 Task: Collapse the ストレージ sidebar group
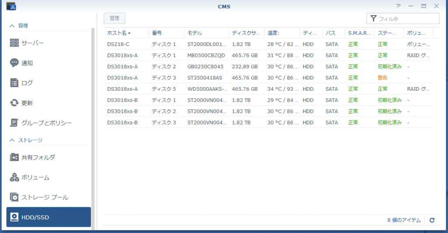coord(12,140)
